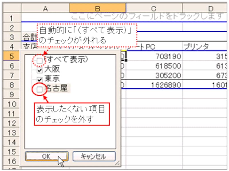Select row 7 header
The height and width of the screenshot is (171, 229).
(x=11, y=75)
